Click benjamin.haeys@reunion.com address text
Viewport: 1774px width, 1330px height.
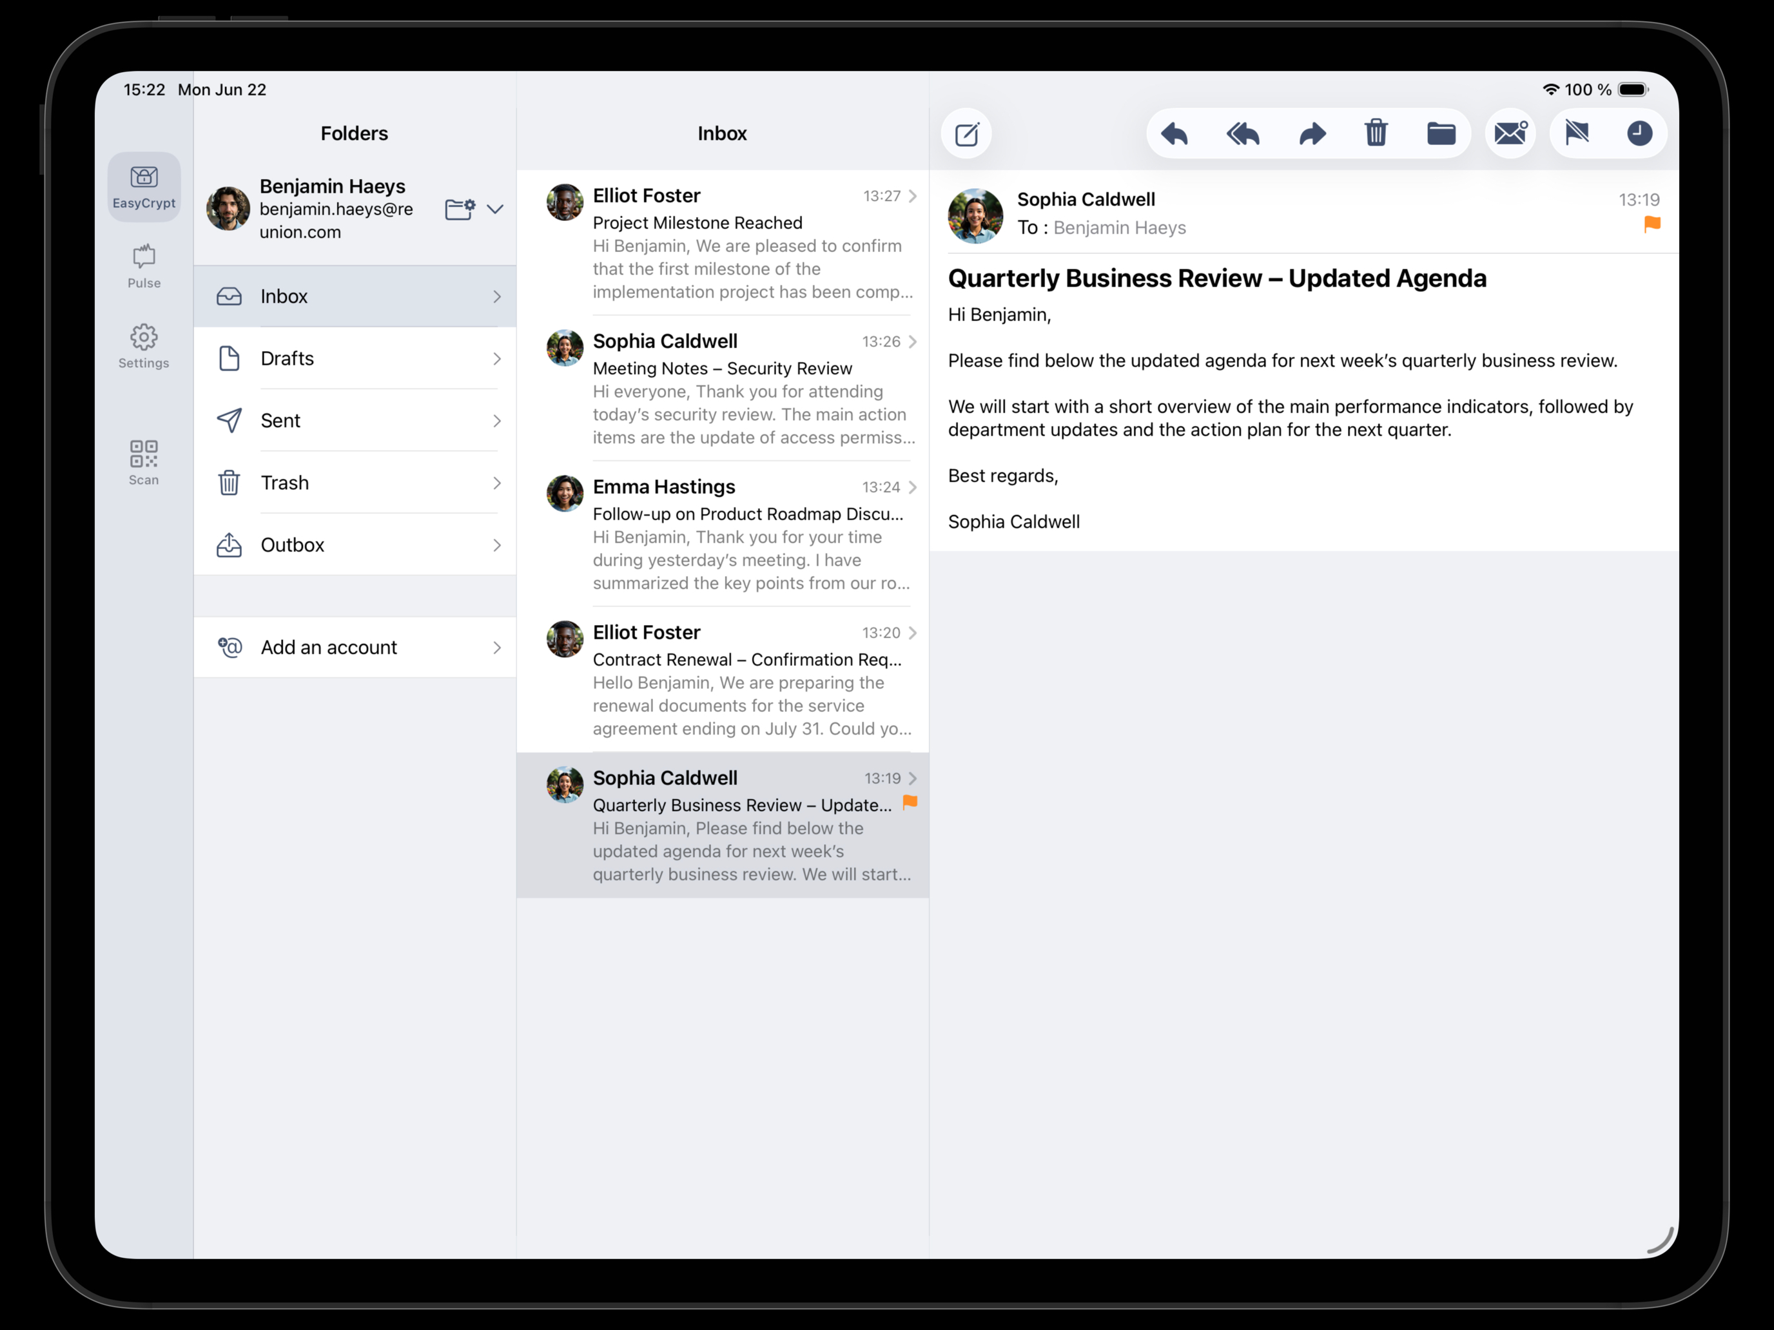(x=336, y=220)
